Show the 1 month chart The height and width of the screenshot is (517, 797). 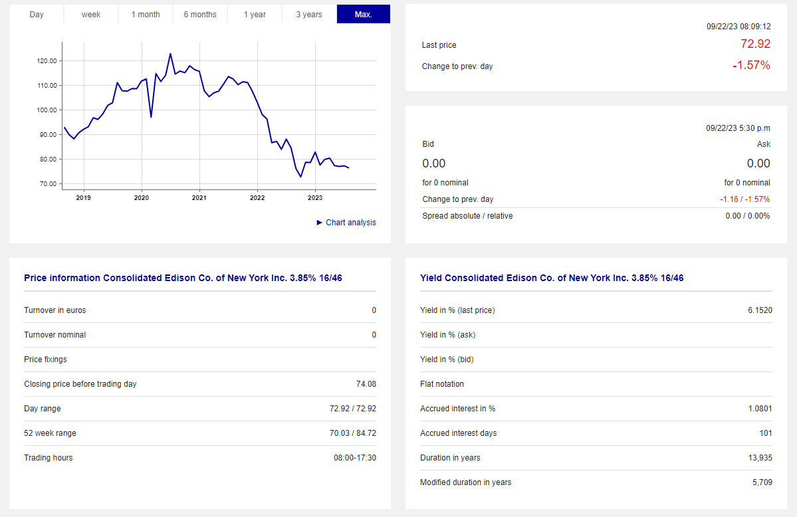pos(146,14)
